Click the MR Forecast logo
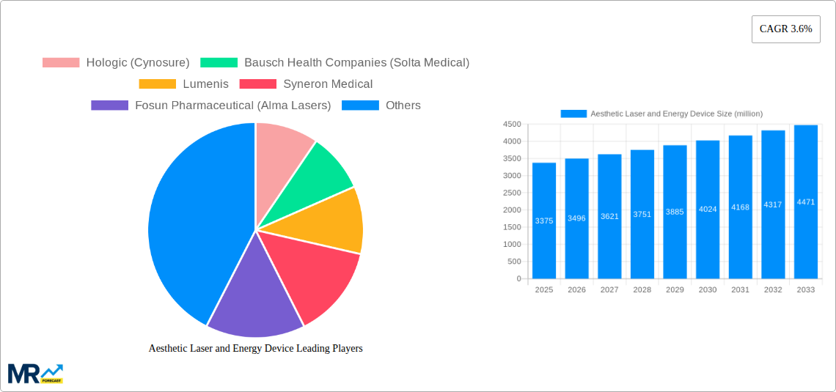This screenshot has height=392, width=836. (x=36, y=374)
